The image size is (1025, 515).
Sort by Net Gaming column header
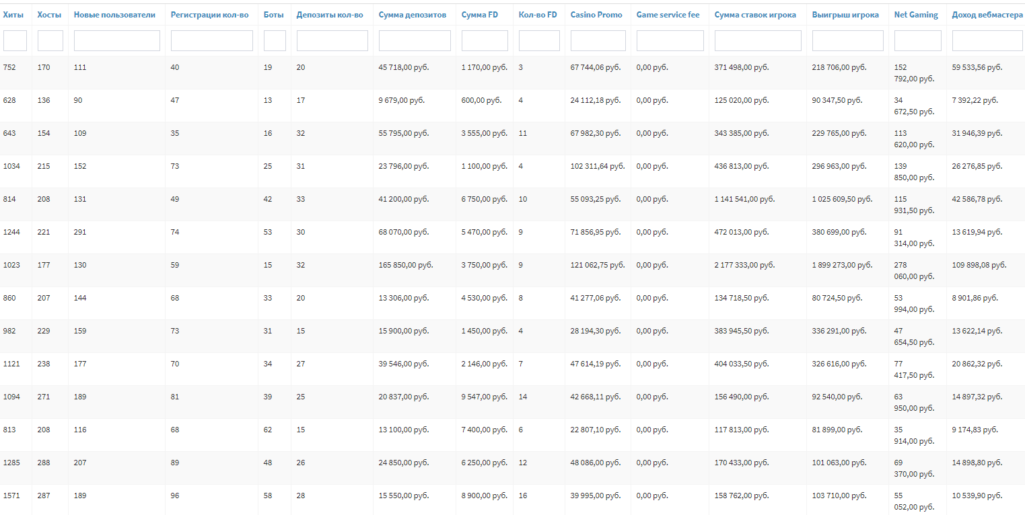tap(916, 15)
